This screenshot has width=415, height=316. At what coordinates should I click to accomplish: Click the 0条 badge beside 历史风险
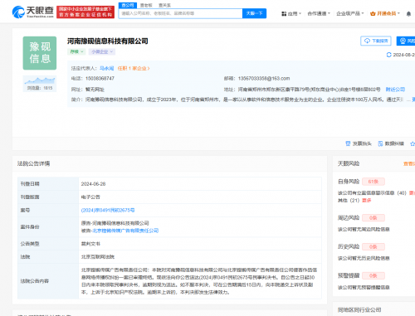(x=373, y=246)
